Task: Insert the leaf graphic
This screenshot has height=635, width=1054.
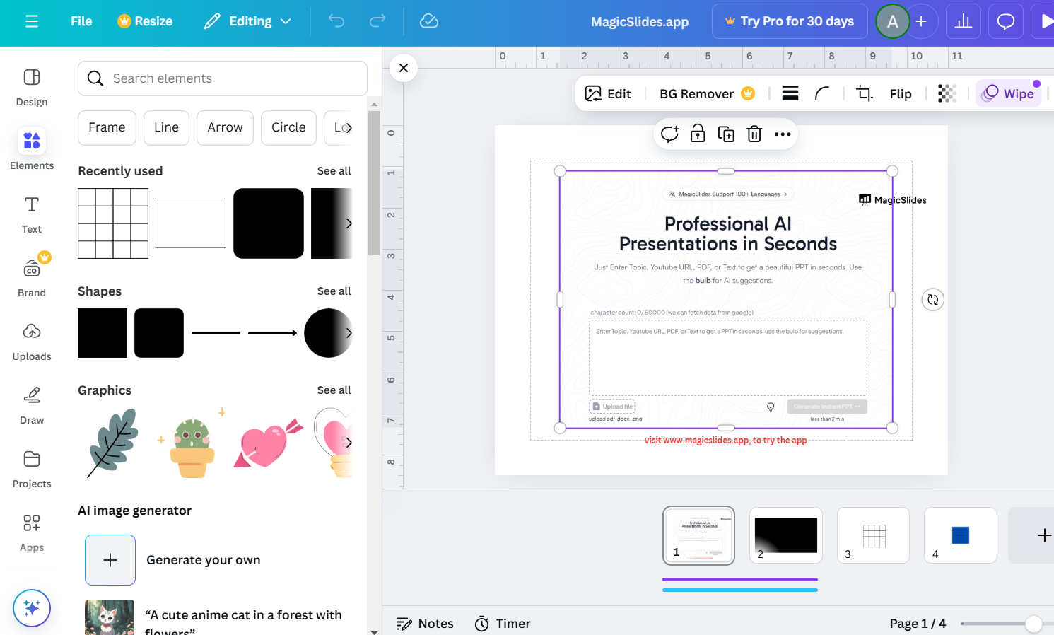Action: (x=113, y=443)
